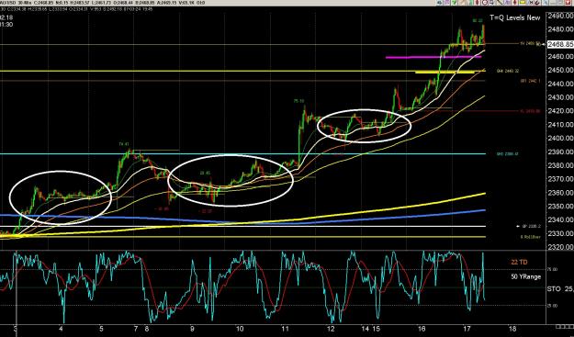Select the magenta horizontal level line

point(433,57)
